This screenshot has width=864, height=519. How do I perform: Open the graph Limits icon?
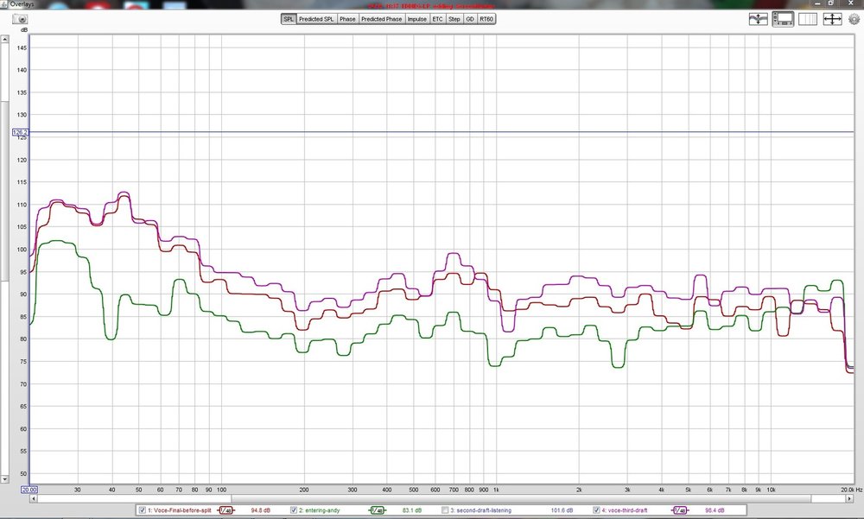click(x=832, y=19)
